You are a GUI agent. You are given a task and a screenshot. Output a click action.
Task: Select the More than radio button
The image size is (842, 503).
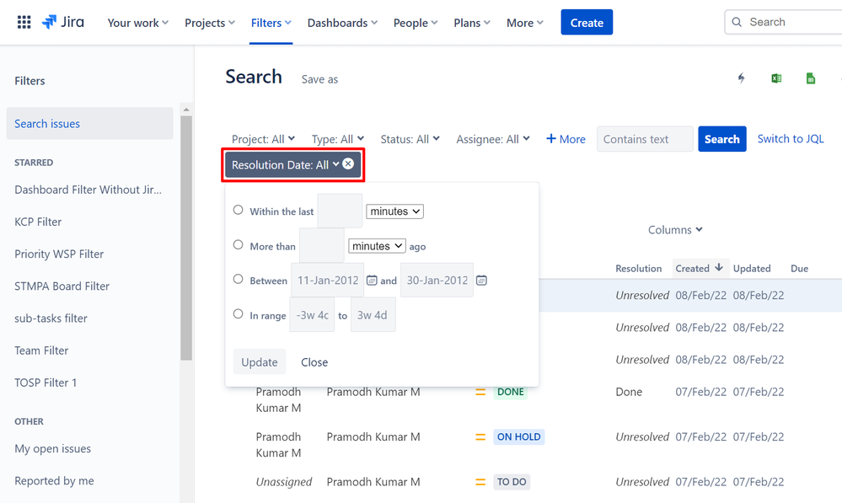[x=238, y=245]
